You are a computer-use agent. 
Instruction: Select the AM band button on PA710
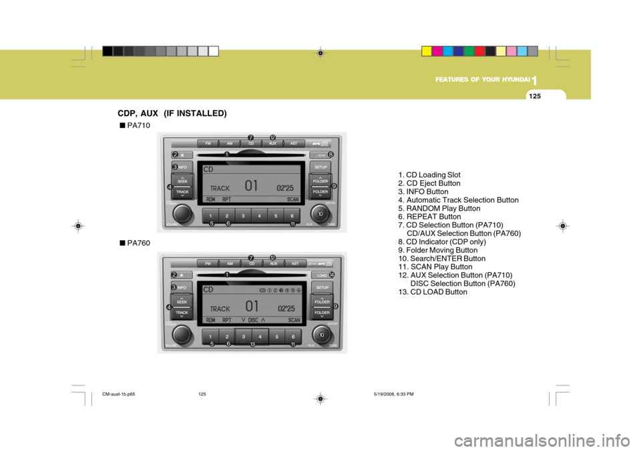230,143
